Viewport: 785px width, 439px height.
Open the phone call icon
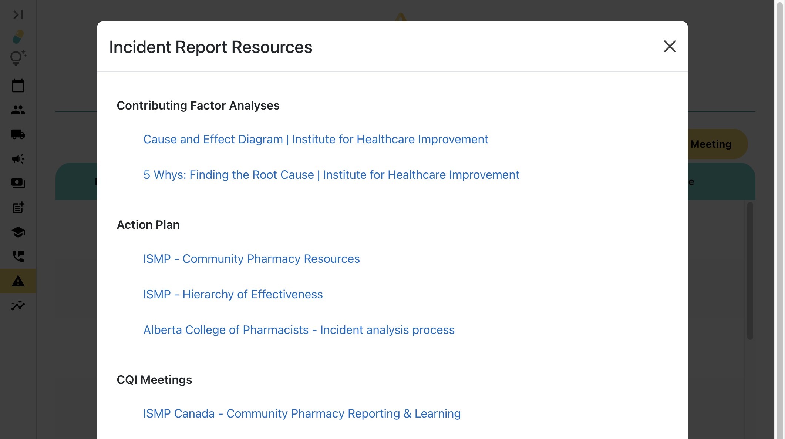18,257
